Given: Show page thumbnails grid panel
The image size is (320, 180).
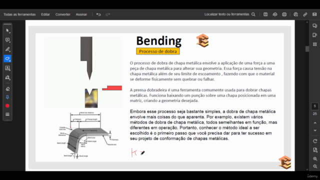Looking at the screenshot, I should tap(314, 44).
